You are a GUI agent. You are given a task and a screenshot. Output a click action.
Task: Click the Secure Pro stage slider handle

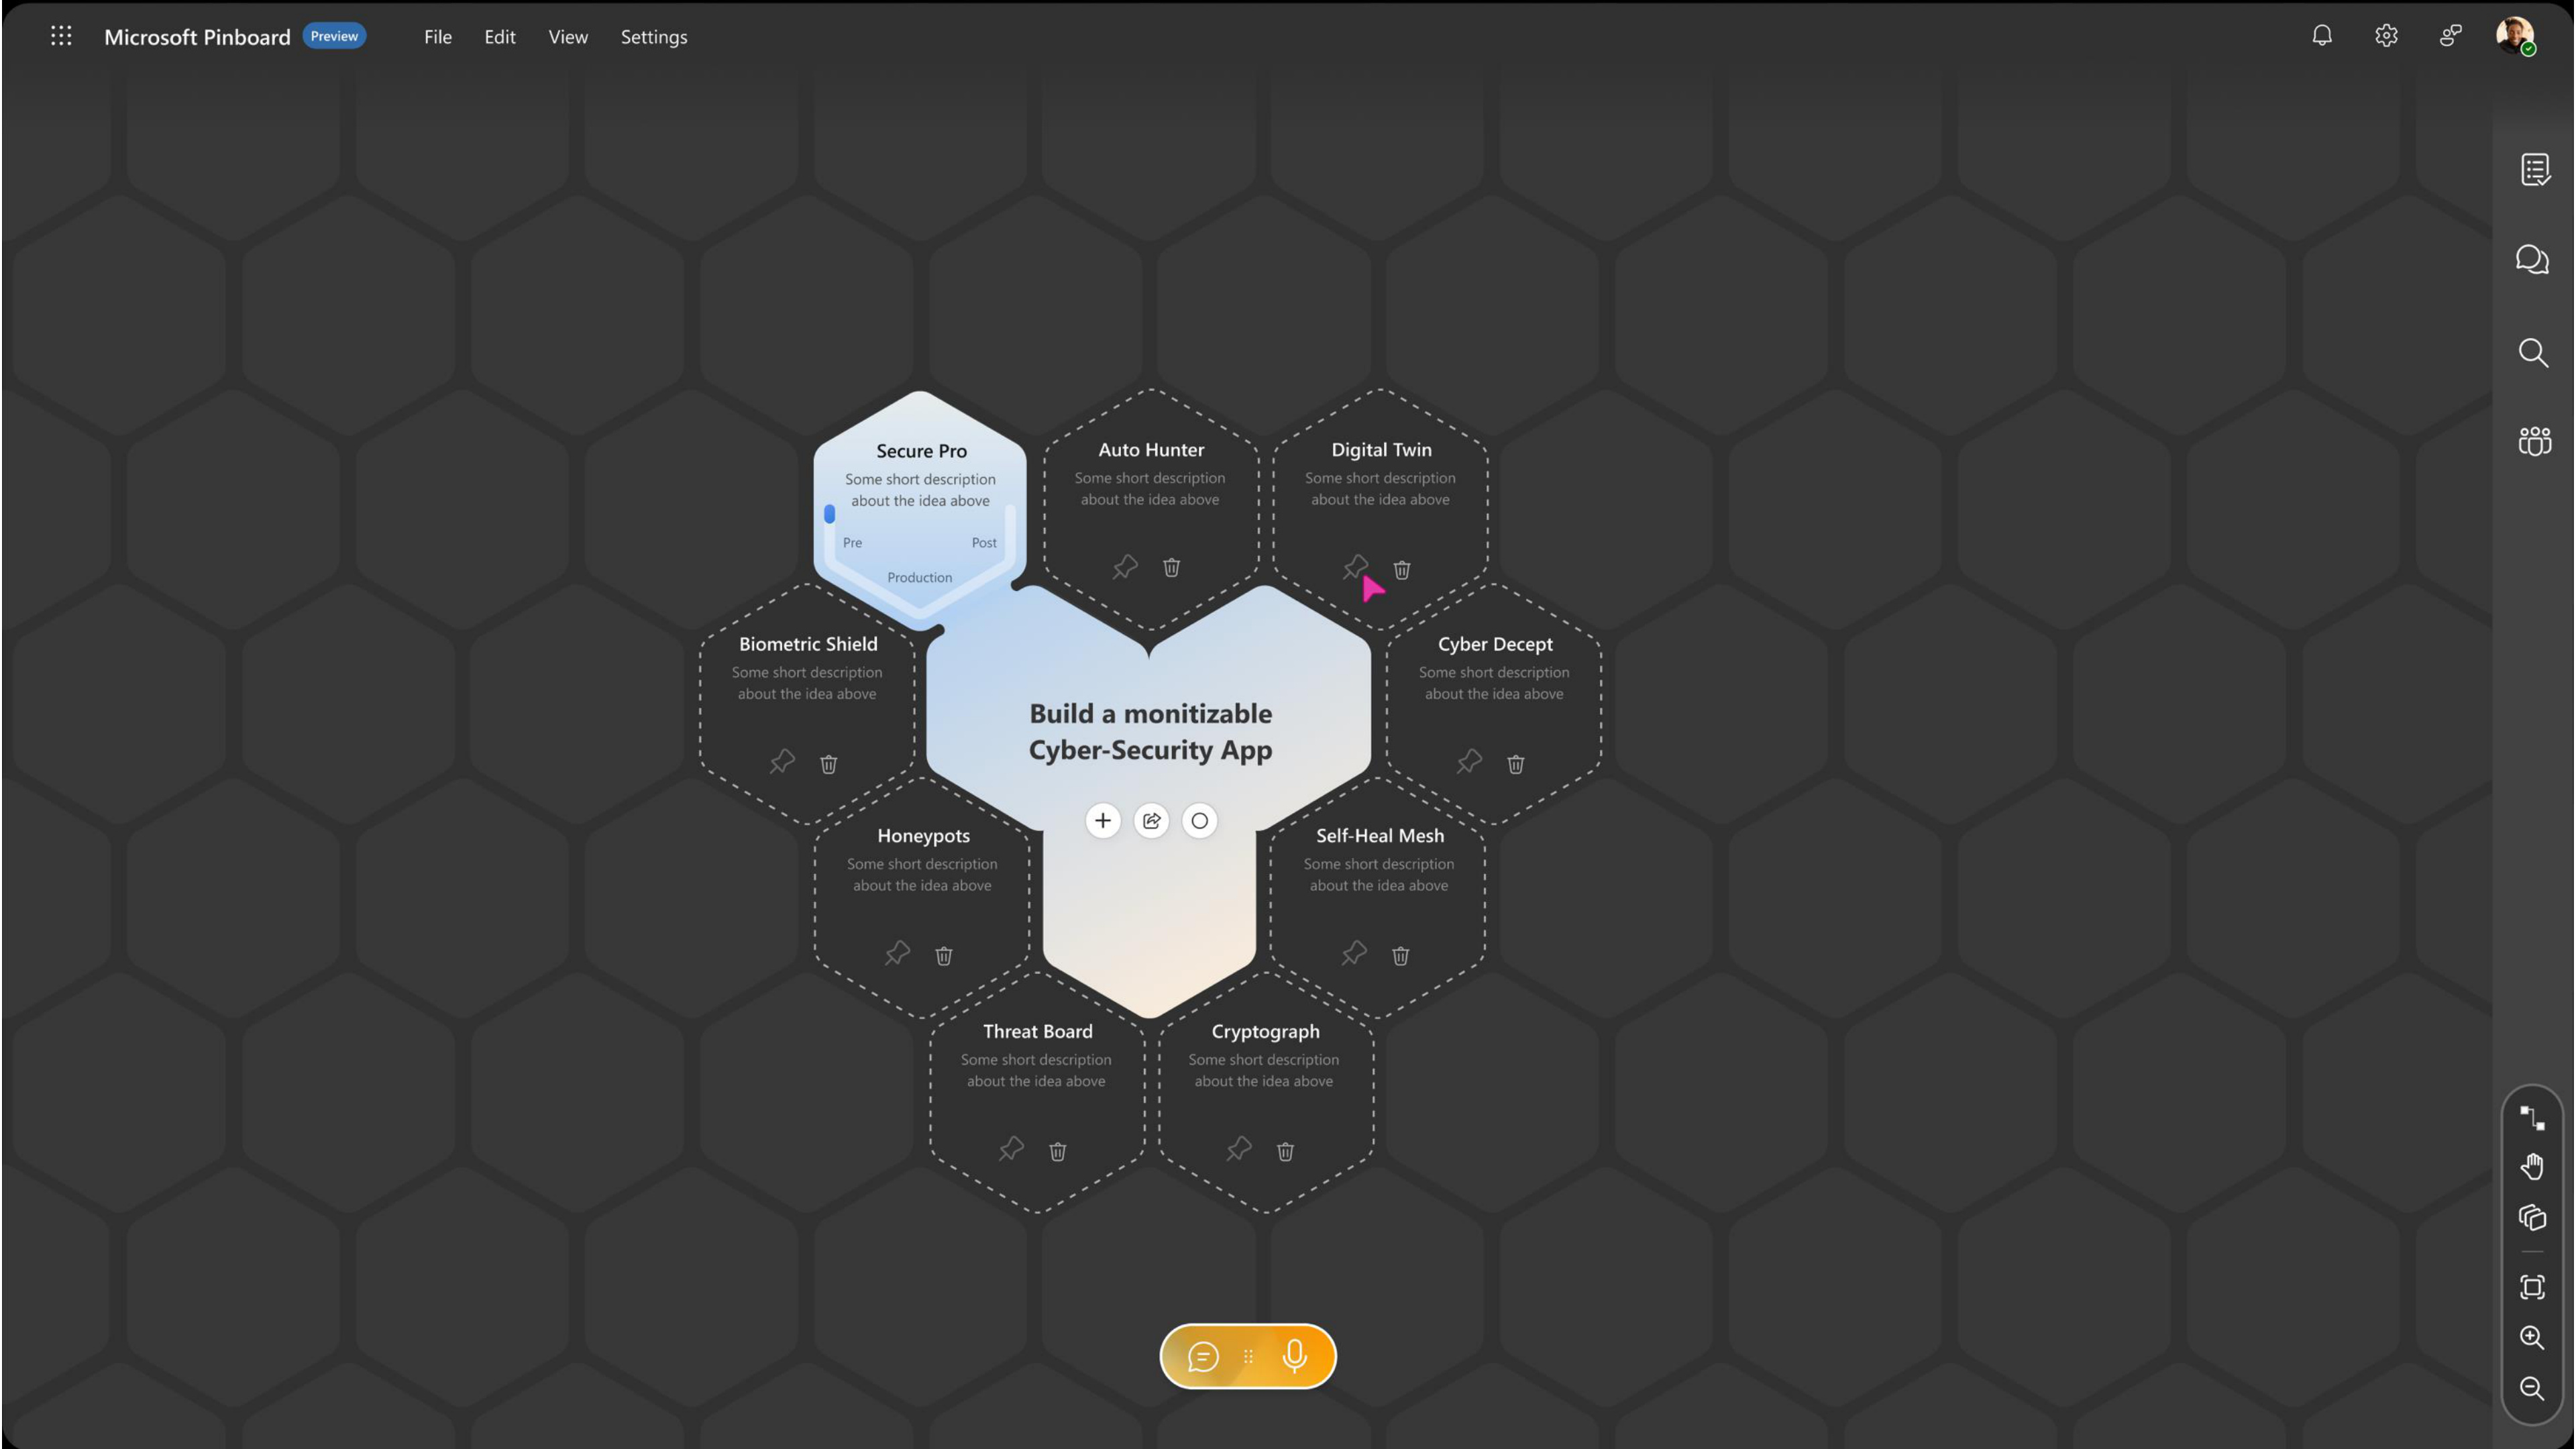[x=829, y=514]
